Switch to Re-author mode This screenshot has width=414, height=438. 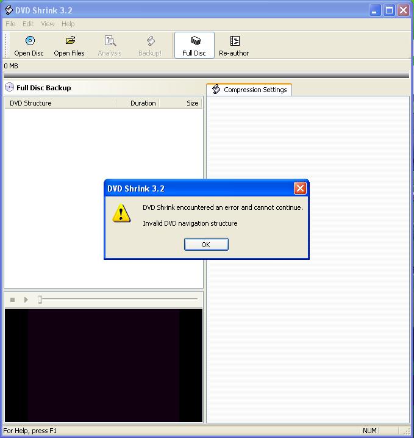pyautogui.click(x=234, y=41)
